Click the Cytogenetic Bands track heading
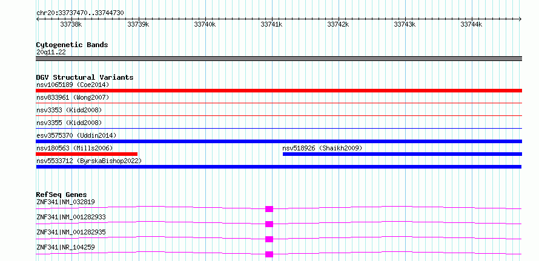The image size is (539, 261). point(72,45)
